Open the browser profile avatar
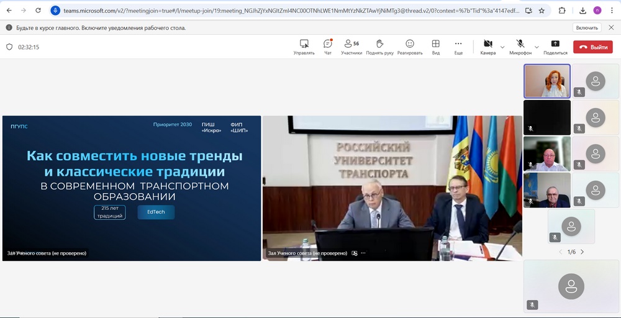This screenshot has height=318, width=621. (x=597, y=11)
